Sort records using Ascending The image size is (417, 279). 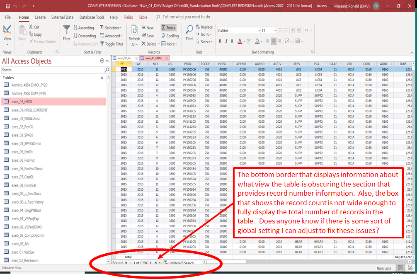(x=86, y=28)
